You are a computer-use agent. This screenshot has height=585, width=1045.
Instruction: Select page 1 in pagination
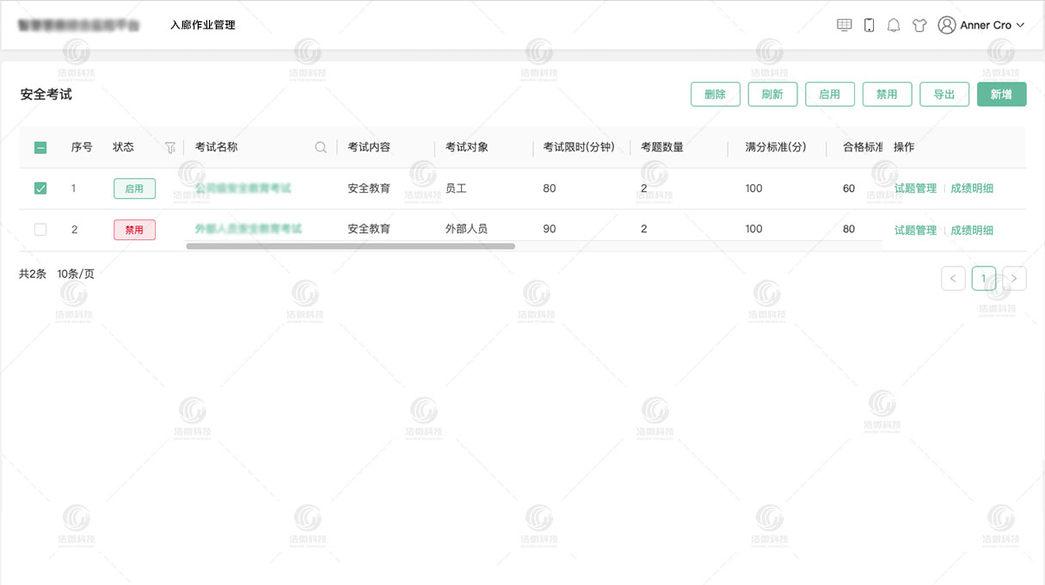983,278
